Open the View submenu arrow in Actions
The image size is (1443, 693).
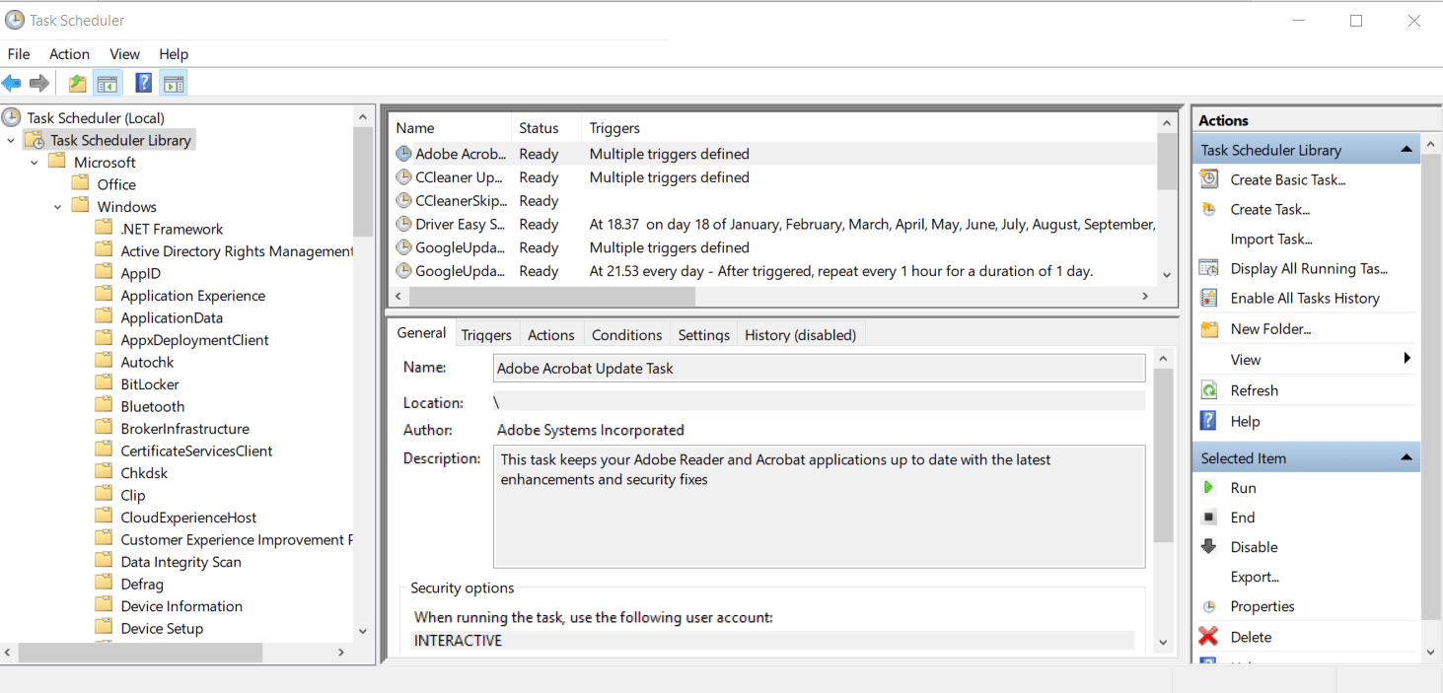click(x=1407, y=359)
